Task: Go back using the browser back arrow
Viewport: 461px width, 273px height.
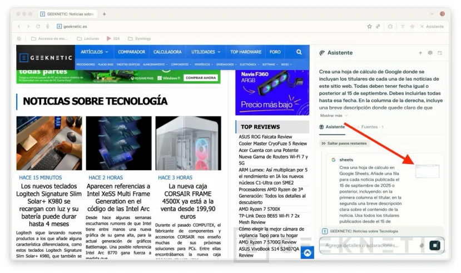Action: (19, 27)
